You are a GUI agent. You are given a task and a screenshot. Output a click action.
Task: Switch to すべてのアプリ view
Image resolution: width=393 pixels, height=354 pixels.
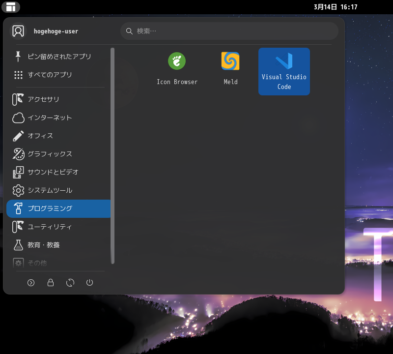pos(56,75)
